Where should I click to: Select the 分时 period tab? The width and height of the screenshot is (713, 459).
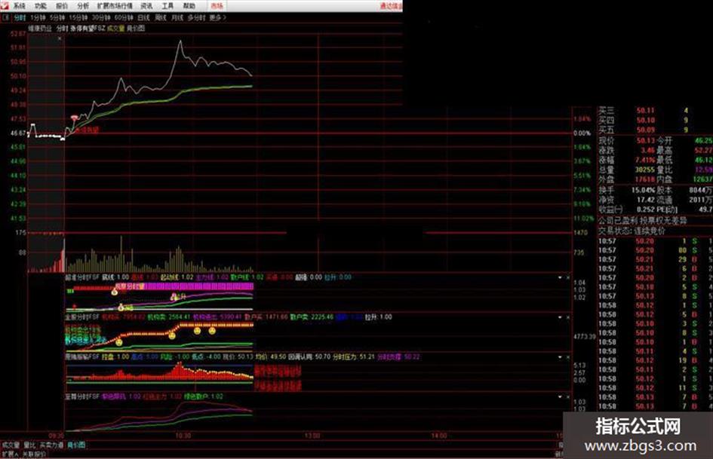point(20,18)
